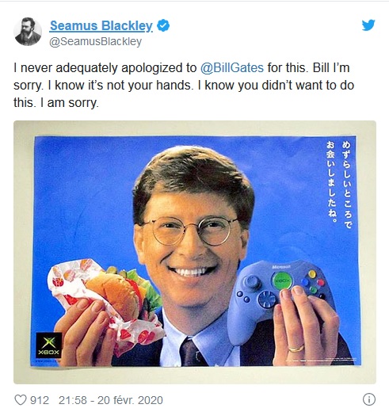Image resolution: width=389 pixels, height=412 pixels.
Task: Open the Seamus Blackley name link
Action: [101, 25]
